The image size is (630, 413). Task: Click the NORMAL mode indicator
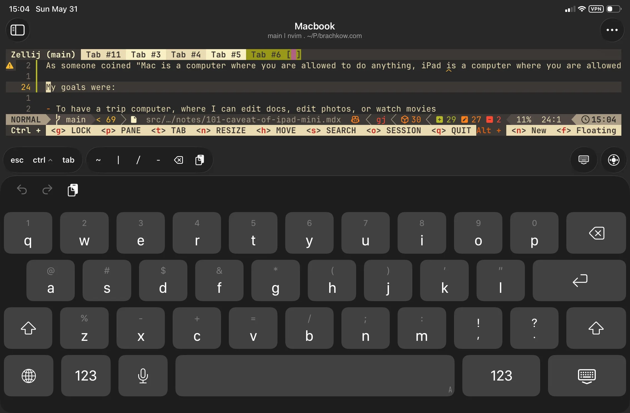26,120
